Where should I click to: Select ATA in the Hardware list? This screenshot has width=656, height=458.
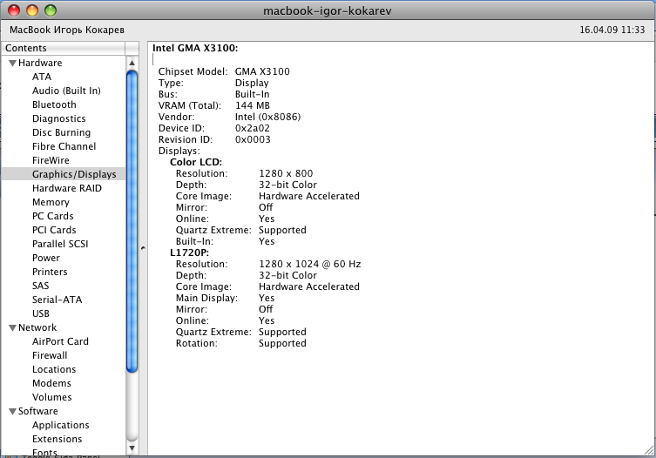[42, 77]
